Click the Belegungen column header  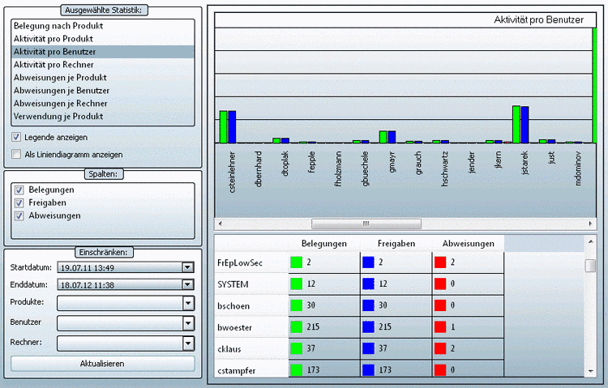324,244
